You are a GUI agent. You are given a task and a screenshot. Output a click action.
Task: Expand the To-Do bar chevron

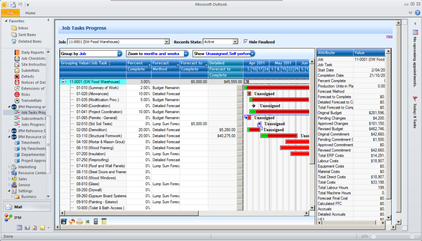[415, 24]
